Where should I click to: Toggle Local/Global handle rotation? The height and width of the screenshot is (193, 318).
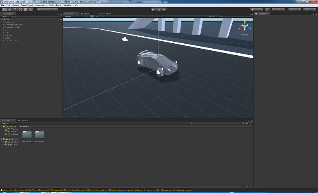tap(53, 9)
